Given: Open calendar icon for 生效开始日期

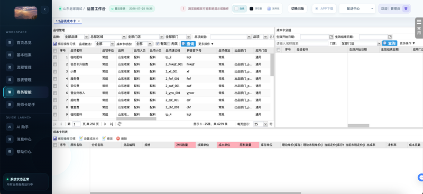Looking at the screenshot, I should coord(331,36).
